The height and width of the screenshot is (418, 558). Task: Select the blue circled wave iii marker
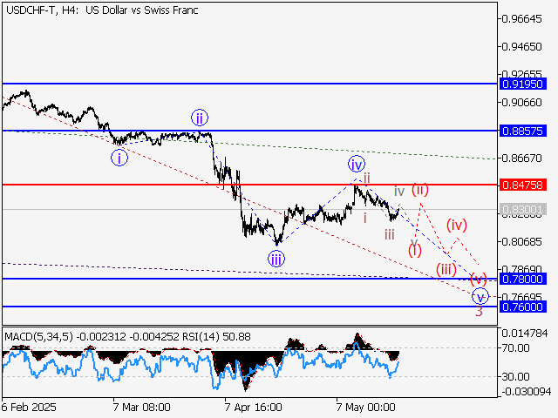tap(276, 258)
